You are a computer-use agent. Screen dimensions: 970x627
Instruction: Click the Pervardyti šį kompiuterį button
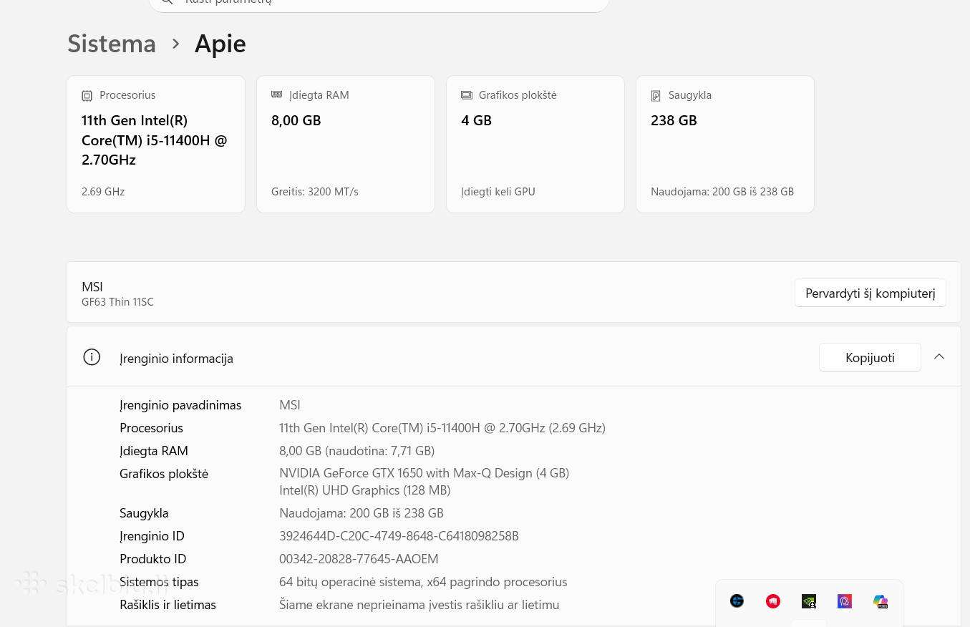click(x=870, y=293)
